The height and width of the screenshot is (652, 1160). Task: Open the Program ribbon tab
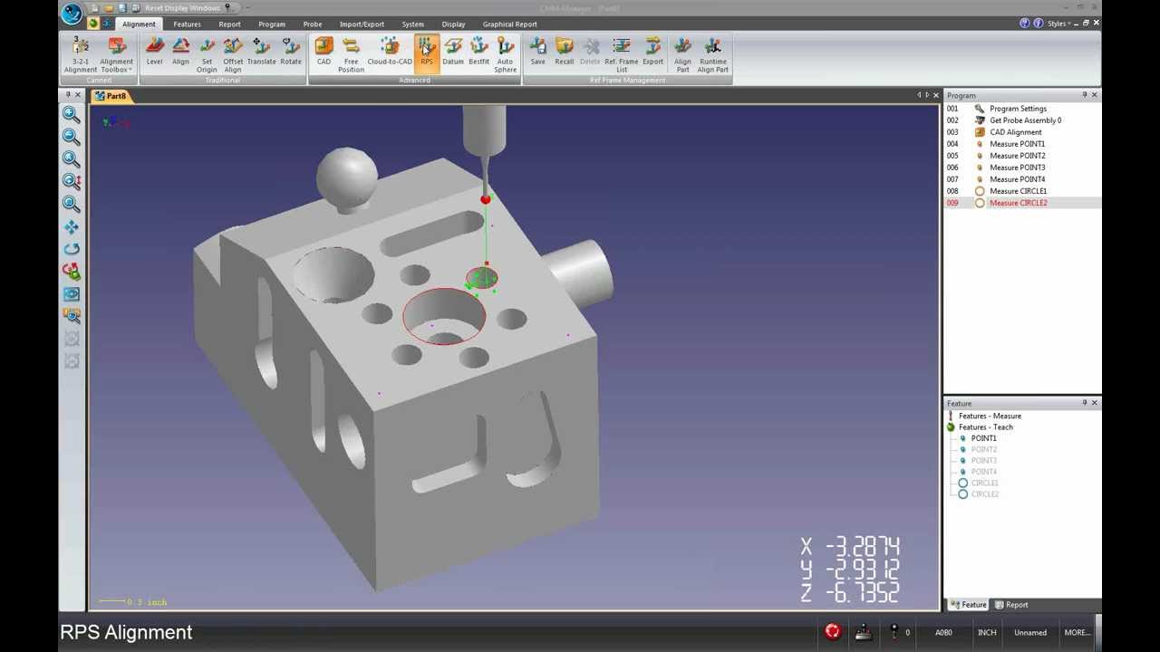pyautogui.click(x=271, y=24)
